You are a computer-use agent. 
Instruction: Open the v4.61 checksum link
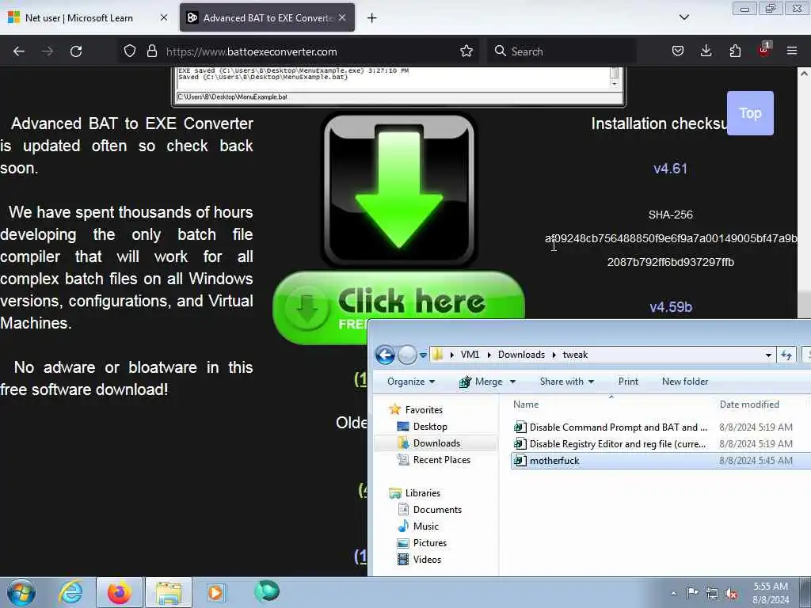click(670, 169)
